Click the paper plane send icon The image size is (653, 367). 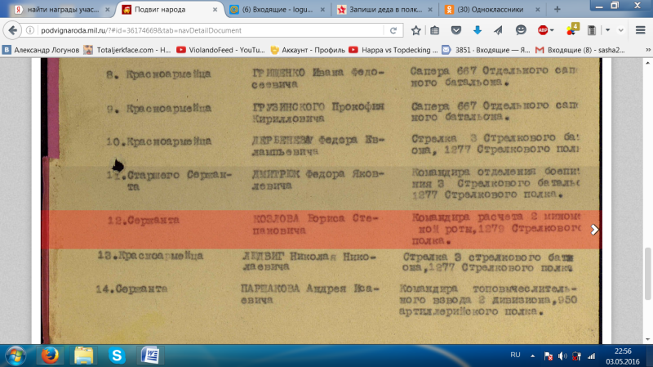pos(498,30)
